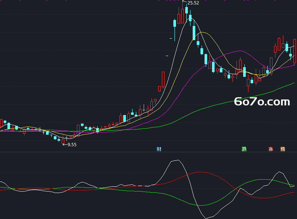Select the tall red candlestick at the 25.52 peak
The width and height of the screenshot is (297, 219).
(182, 13)
